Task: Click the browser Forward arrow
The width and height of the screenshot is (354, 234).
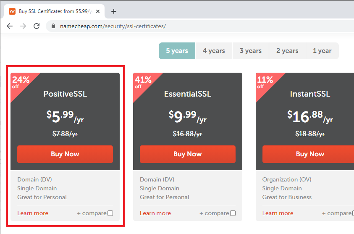Action: (23, 26)
